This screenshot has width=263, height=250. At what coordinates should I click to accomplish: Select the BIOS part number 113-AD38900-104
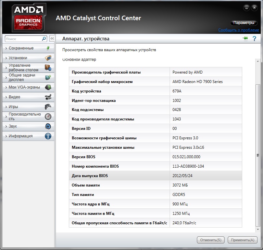(x=188, y=166)
